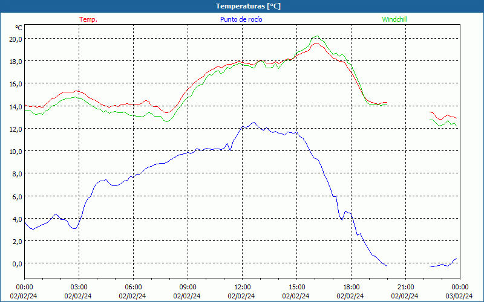Click the '6,0' y-axis value
This screenshot has width=484, height=302.
coord(18,197)
